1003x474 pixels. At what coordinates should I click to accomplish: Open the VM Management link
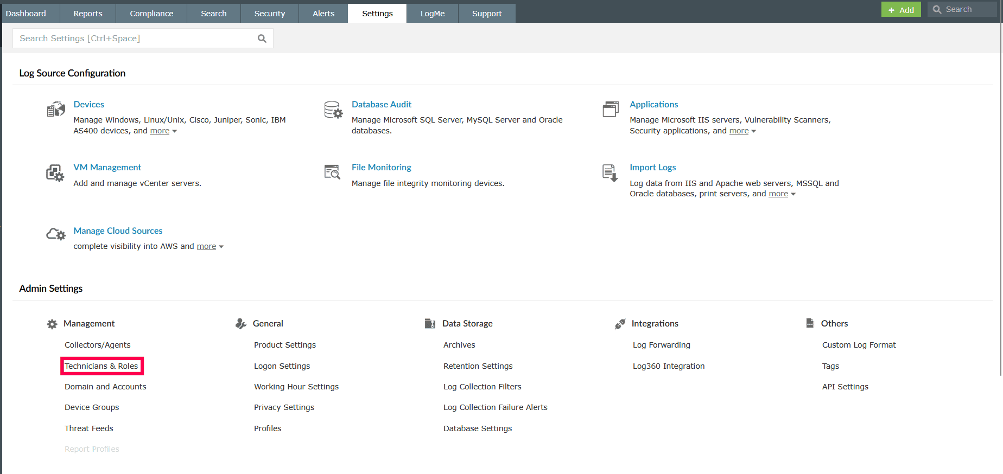pyautogui.click(x=107, y=167)
